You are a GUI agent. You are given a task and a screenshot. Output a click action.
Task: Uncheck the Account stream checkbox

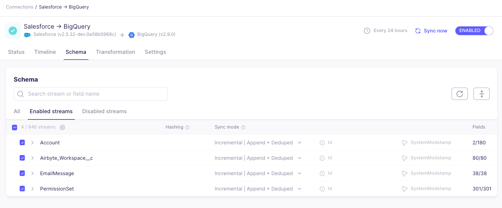[22, 143]
